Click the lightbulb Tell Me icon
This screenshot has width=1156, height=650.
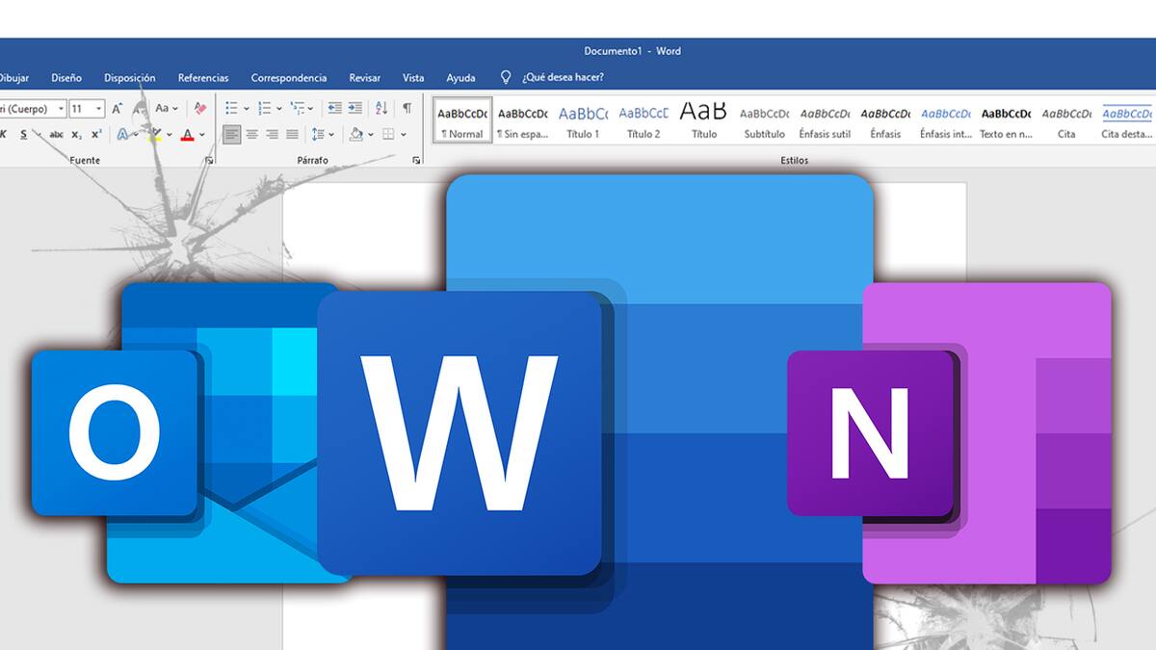click(506, 77)
